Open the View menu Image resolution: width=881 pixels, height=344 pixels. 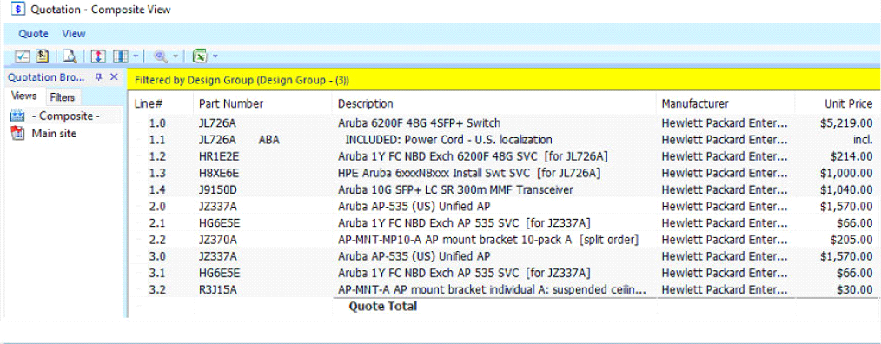(x=74, y=34)
